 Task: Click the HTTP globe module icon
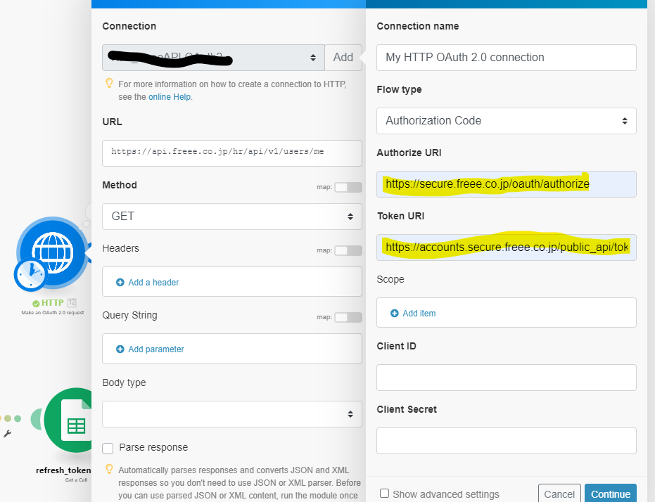coord(51,250)
